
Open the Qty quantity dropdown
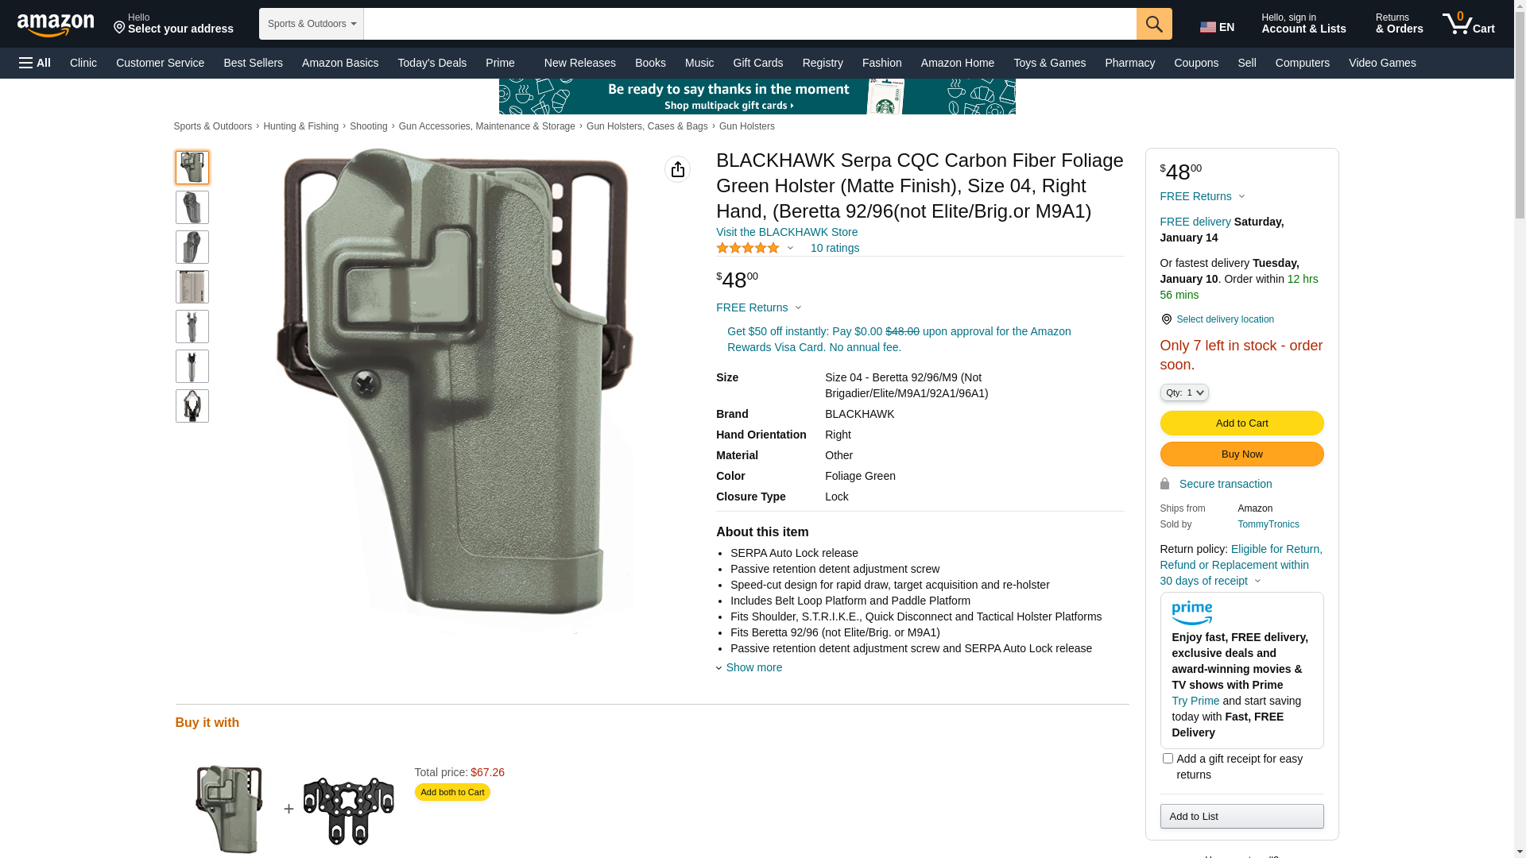(1184, 392)
